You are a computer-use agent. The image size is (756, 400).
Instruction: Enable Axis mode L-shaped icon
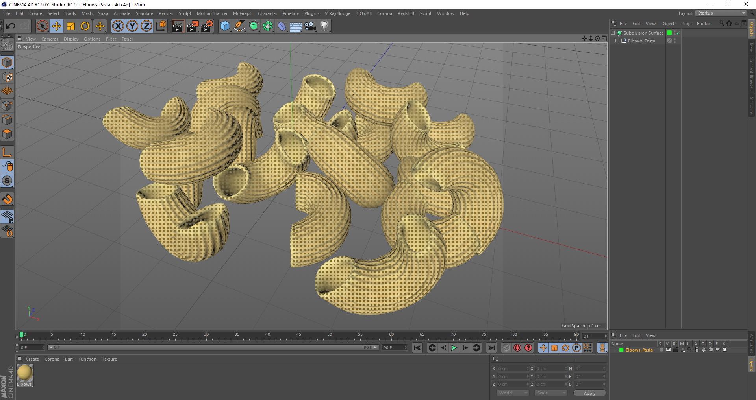7,152
